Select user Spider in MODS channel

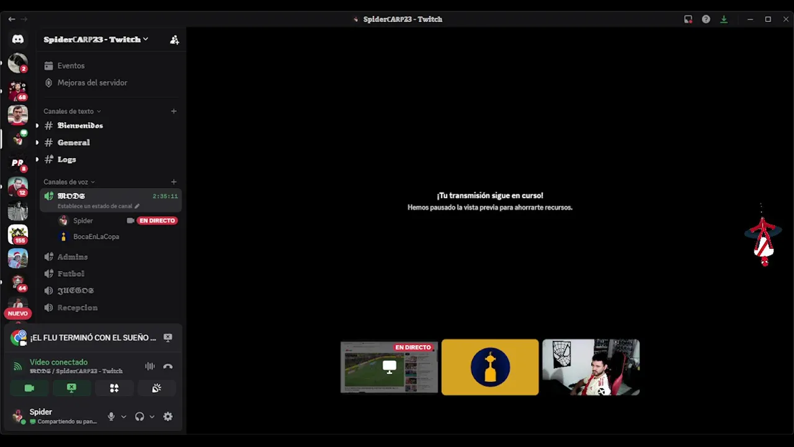(83, 220)
